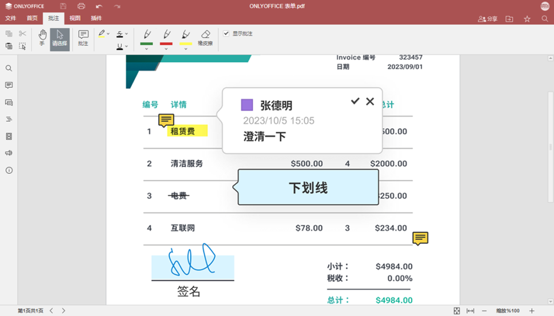Go to next page arrow
The image size is (554, 316).
click(x=63, y=311)
